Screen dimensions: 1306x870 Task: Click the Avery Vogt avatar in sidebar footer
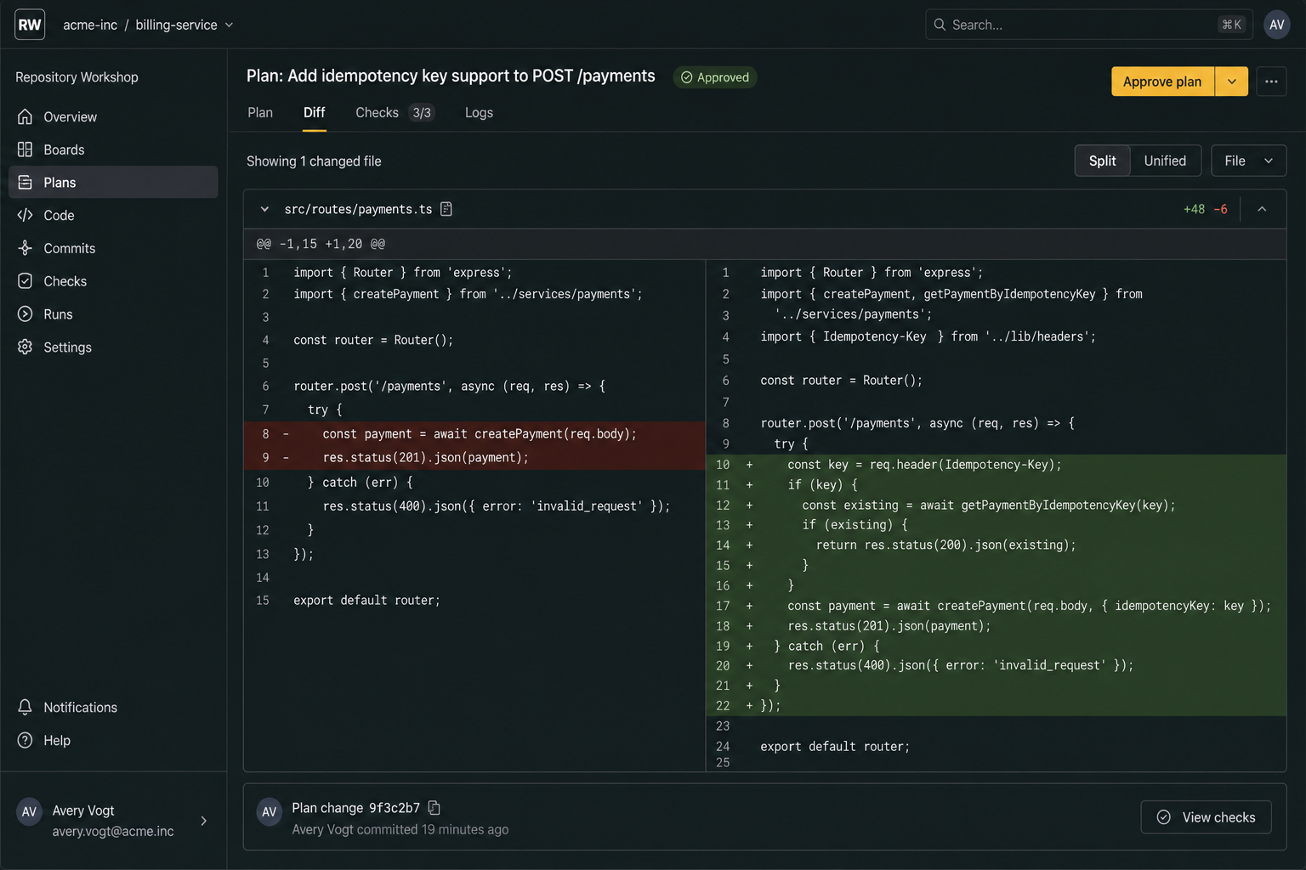coord(29,811)
